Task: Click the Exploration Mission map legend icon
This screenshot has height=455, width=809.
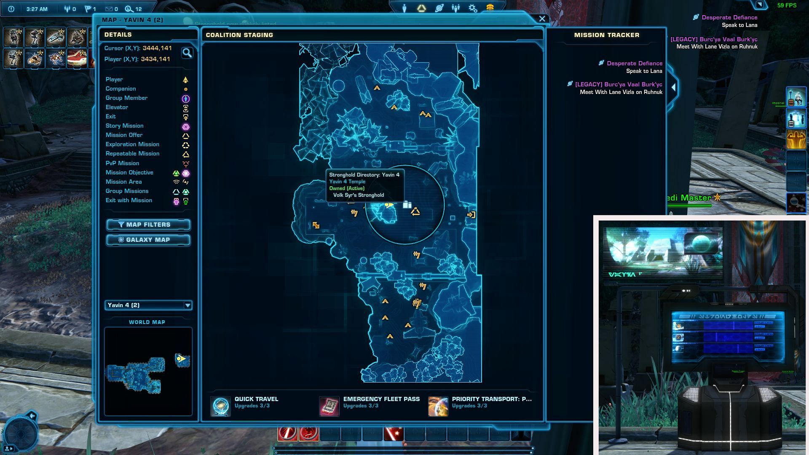Action: 185,144
